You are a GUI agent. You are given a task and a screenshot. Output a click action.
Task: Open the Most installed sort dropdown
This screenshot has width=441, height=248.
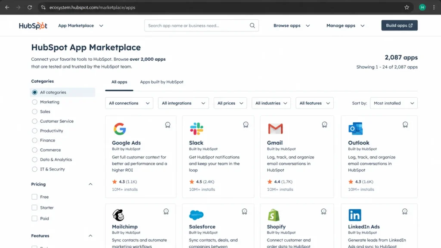tap(394, 103)
